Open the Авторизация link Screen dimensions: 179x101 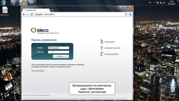tap(109, 42)
